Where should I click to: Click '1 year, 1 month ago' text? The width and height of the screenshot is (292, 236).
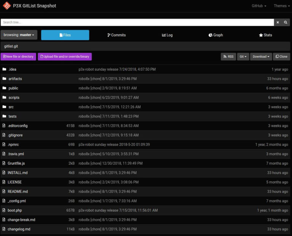pyautogui.click(x=273, y=210)
